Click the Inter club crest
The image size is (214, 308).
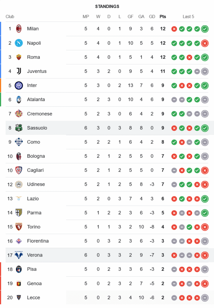pos(19,85)
